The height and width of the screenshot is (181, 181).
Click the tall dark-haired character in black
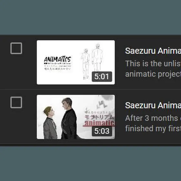(x=69, y=118)
